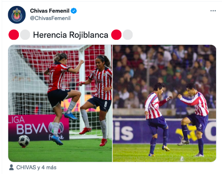Open the right photo of men players celebrating

(164, 103)
